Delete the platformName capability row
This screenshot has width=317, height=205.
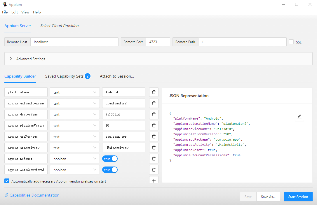click(154, 92)
